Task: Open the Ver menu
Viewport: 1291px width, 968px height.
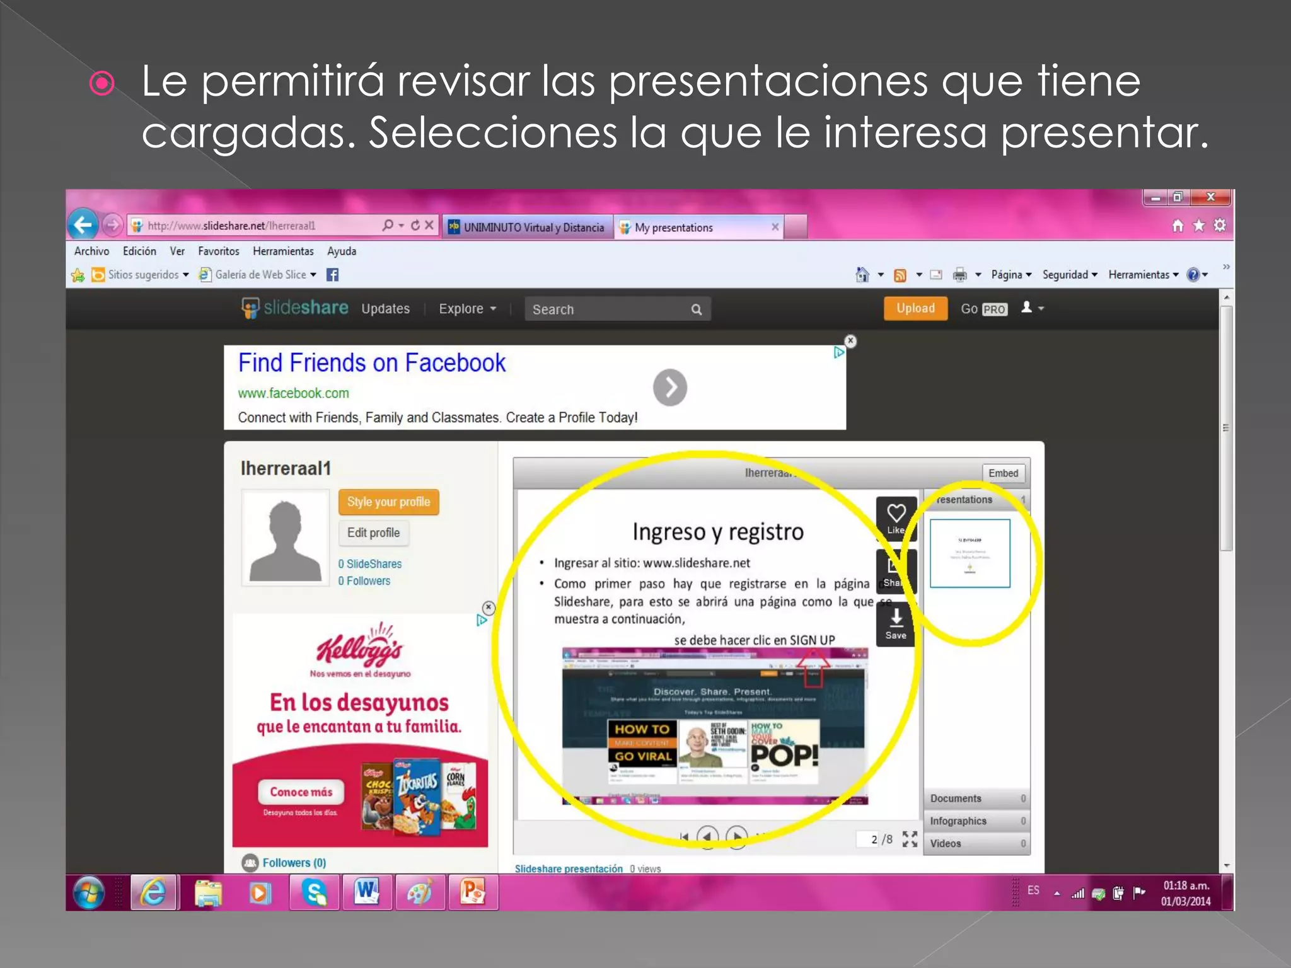Action: tap(177, 251)
